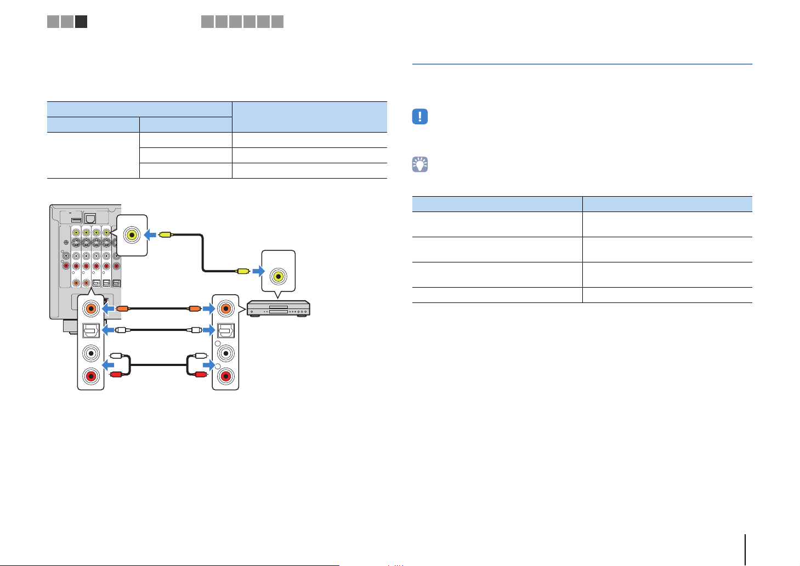Click the red audio jack on receiver callout

[90, 376]
